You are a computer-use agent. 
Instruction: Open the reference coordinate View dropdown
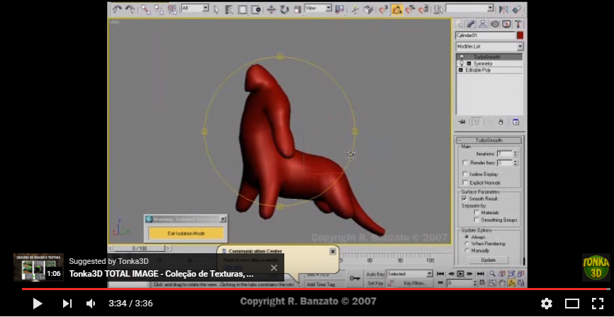pyautogui.click(x=318, y=8)
